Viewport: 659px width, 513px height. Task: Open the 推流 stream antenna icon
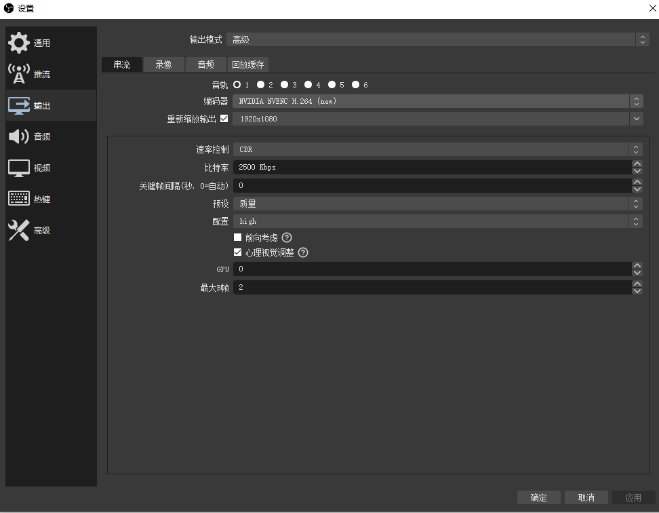click(19, 74)
